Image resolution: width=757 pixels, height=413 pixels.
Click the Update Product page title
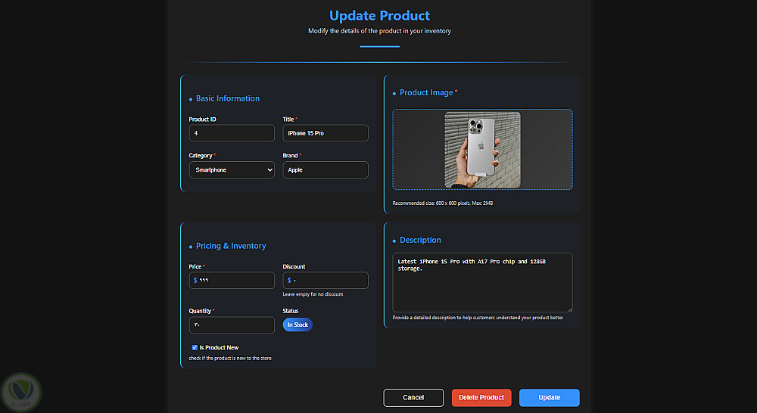379,15
